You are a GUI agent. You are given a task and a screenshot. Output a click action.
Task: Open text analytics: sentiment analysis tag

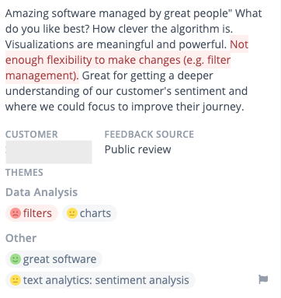(100, 280)
